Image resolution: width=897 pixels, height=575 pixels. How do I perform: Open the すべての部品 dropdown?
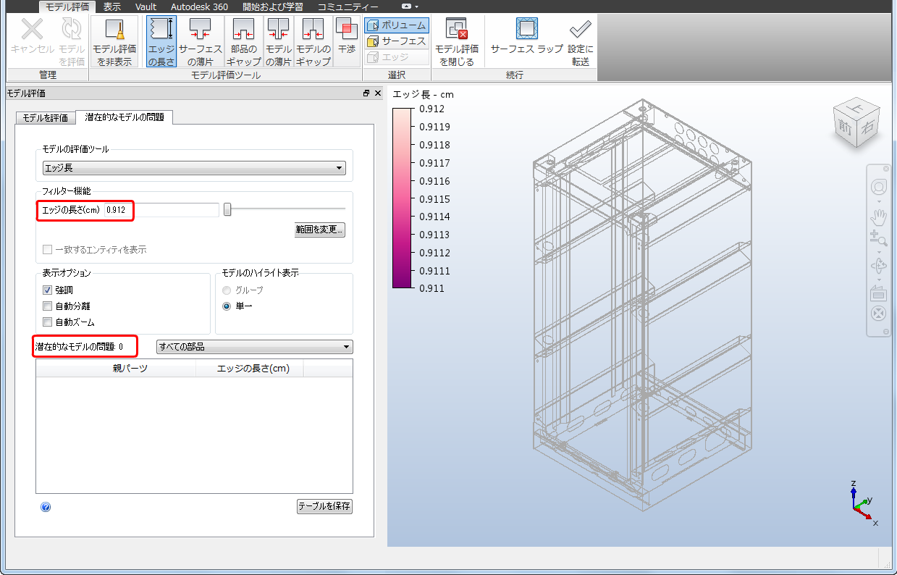254,347
